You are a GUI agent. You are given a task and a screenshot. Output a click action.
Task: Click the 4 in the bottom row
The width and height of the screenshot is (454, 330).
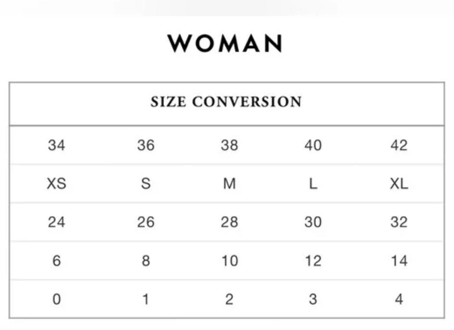(x=399, y=299)
